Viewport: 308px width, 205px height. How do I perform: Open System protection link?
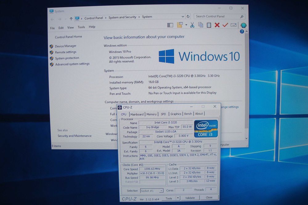(67, 58)
